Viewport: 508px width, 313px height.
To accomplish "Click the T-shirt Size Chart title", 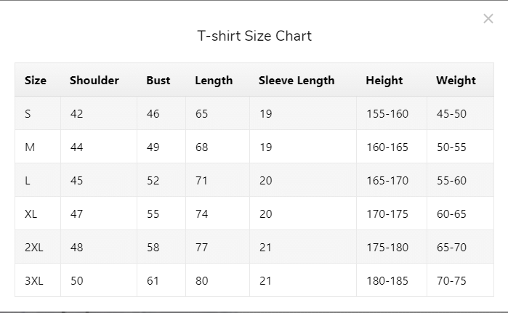I will [254, 36].
